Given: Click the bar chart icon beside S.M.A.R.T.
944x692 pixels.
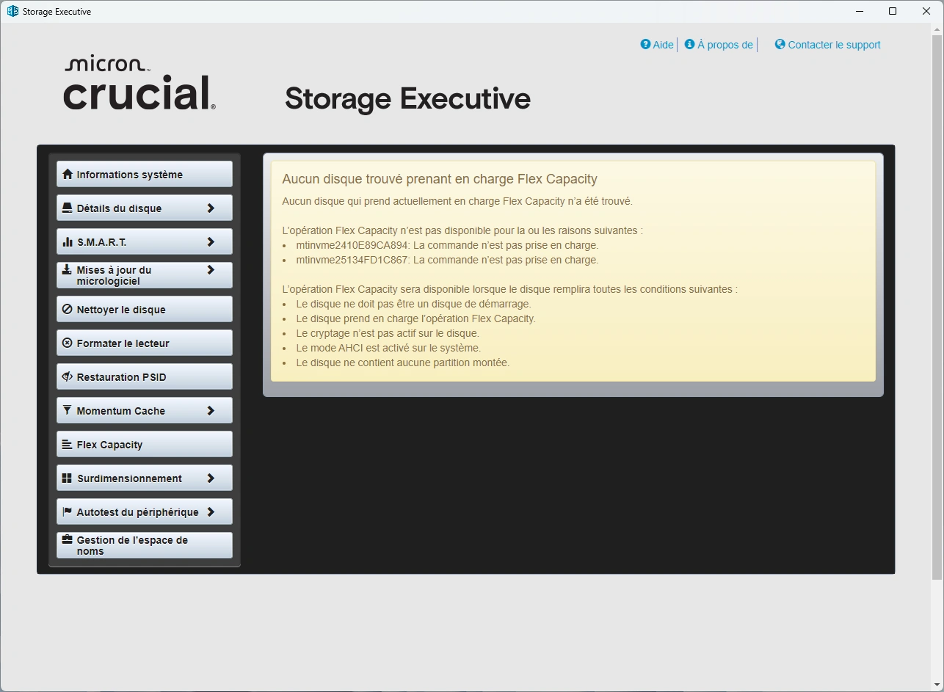Looking at the screenshot, I should pos(68,241).
